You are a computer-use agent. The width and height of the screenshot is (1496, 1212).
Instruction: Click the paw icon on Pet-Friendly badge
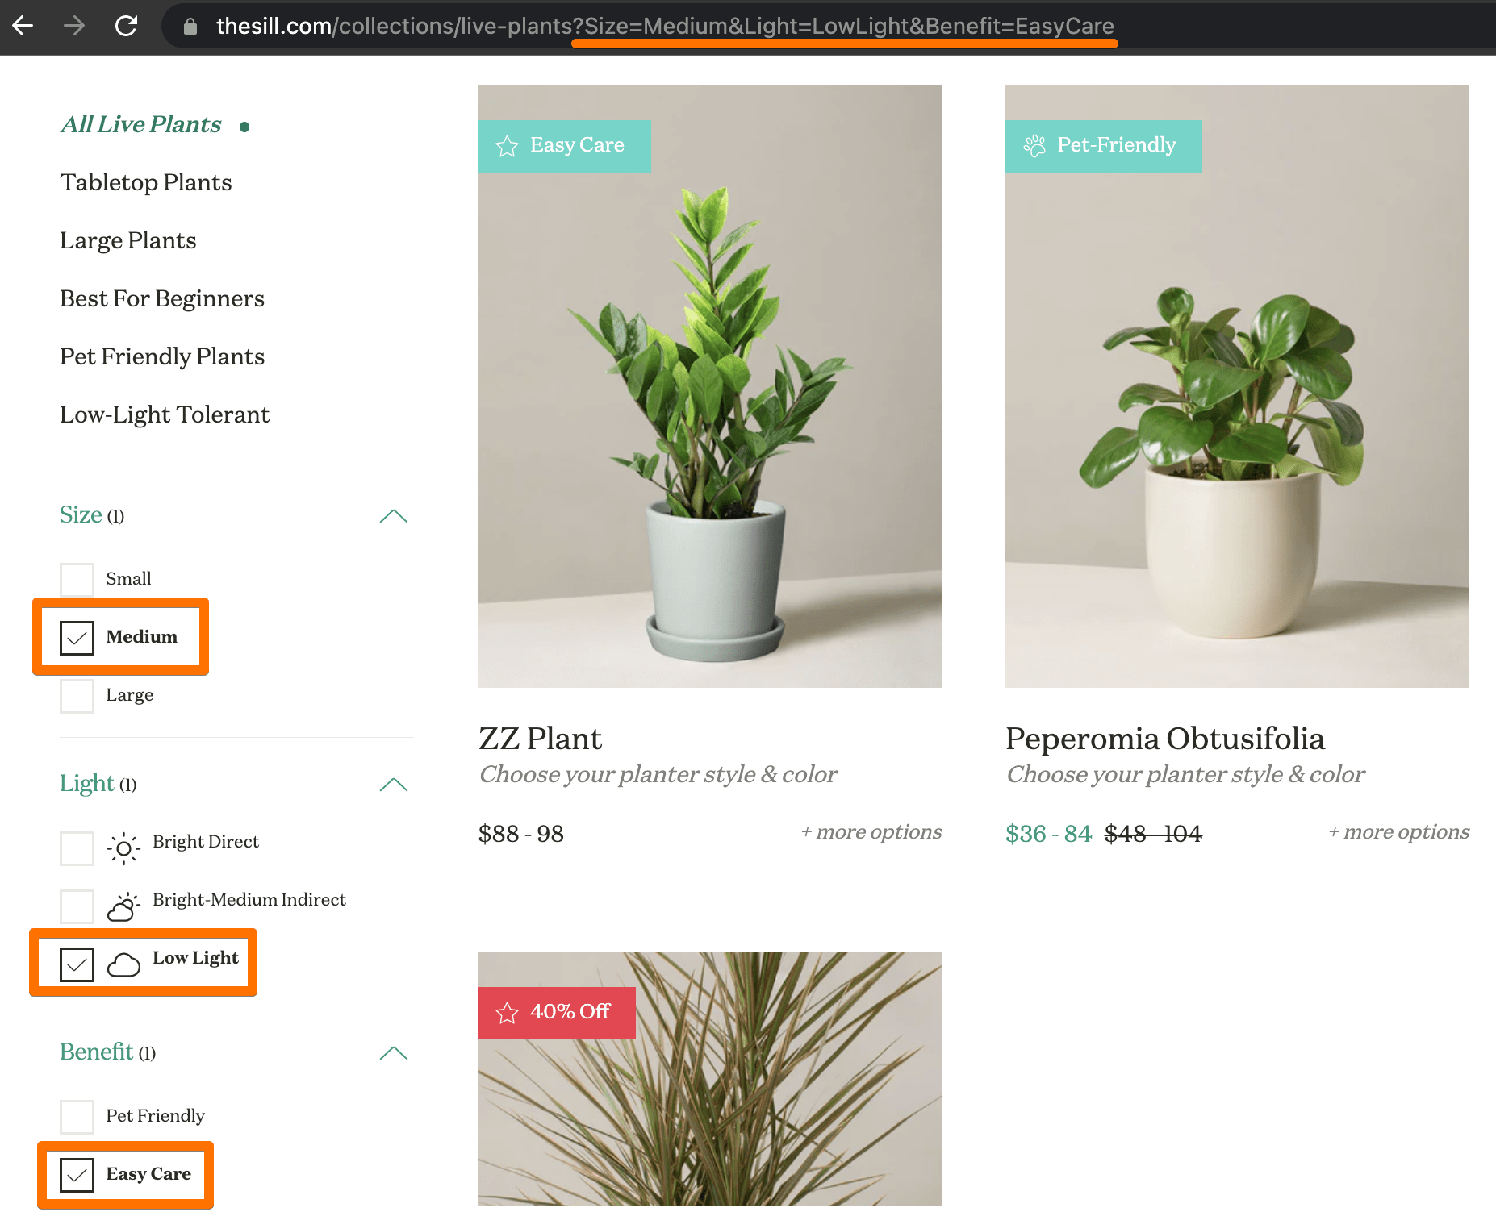(1034, 145)
